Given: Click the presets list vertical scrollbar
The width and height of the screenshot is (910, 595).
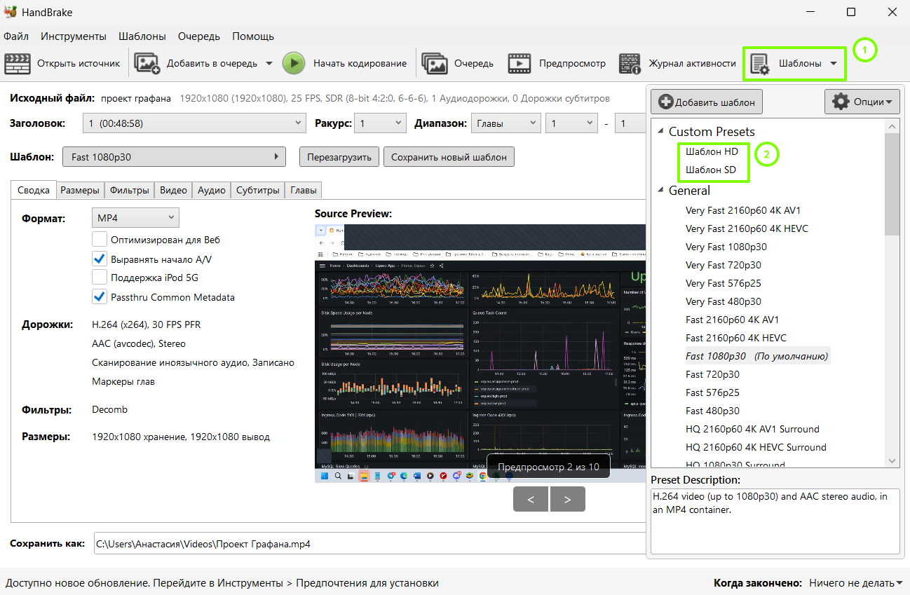Looking at the screenshot, I should 892,293.
